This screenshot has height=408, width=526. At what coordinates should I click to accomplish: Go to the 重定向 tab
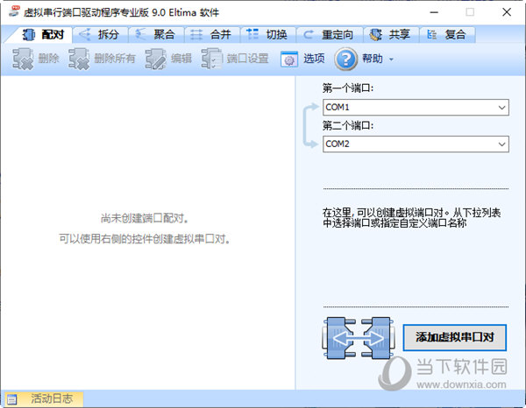(330, 34)
